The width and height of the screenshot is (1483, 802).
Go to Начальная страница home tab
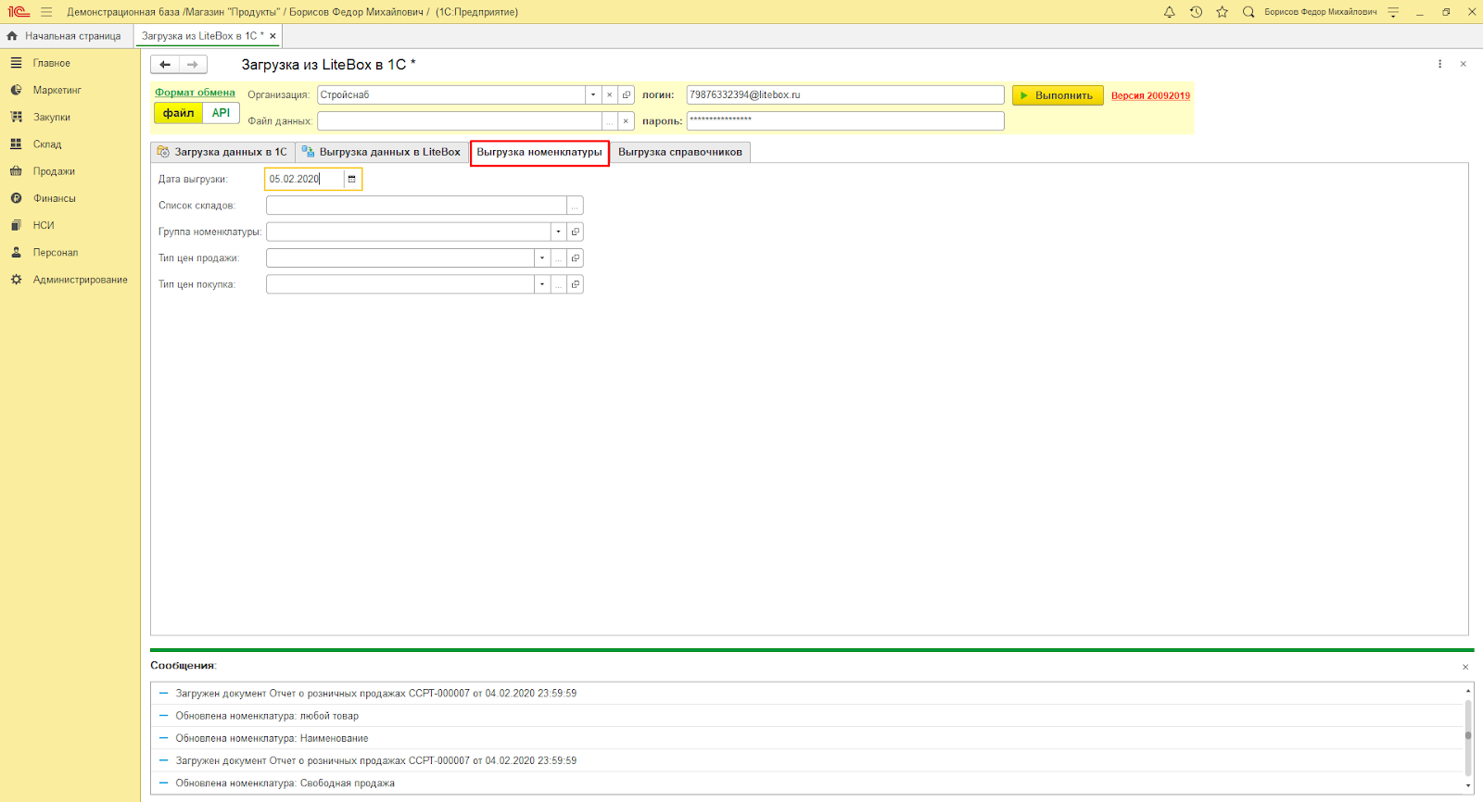(65, 36)
